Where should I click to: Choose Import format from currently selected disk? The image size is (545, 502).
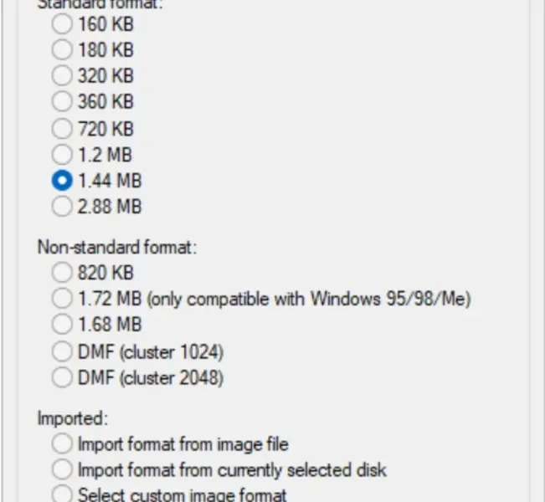coord(62,469)
